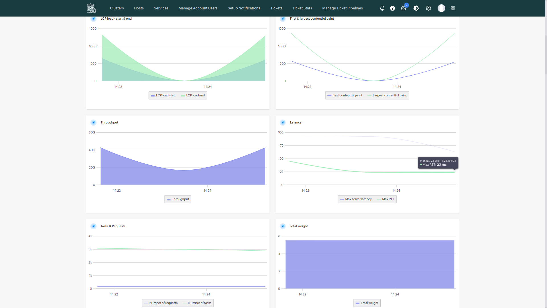Open the Hosts menu item
This screenshot has height=308, width=547.
pos(139,8)
